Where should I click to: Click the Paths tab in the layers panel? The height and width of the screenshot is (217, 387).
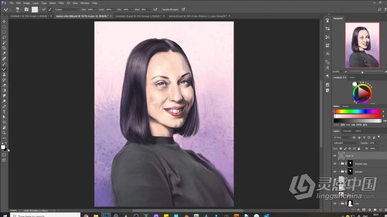[x=358, y=131]
